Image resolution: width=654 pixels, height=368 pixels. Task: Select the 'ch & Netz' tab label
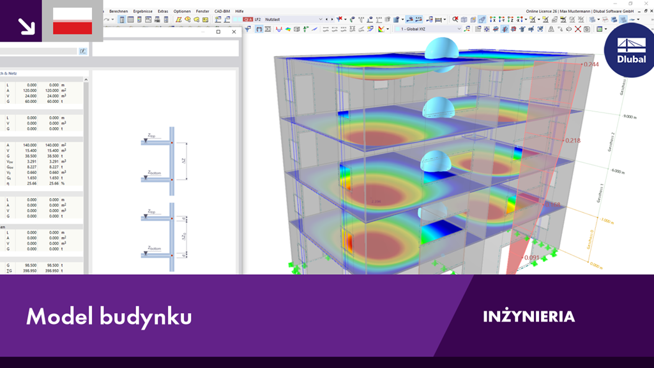[x=8, y=73]
